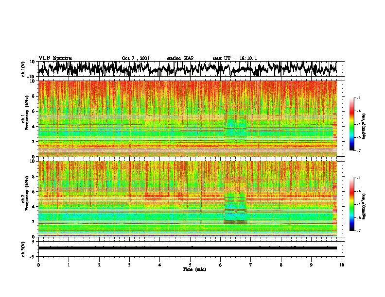Click the "ch.3(V)" axis label

[23, 249]
